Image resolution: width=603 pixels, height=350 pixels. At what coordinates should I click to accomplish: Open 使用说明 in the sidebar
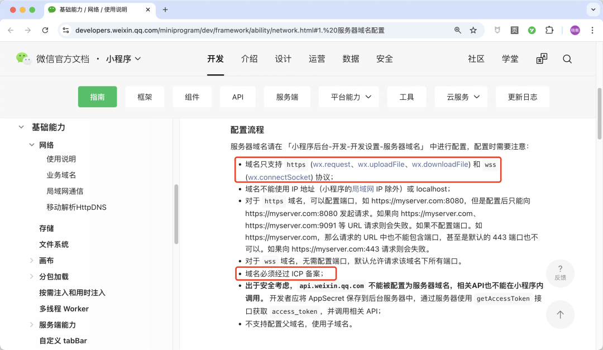(x=61, y=159)
